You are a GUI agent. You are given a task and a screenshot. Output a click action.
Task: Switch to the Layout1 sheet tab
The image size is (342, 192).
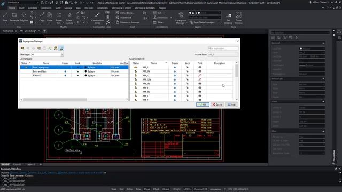coord(18,165)
